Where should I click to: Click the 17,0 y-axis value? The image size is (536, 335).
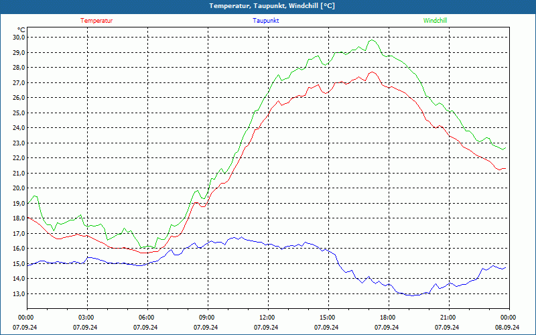19,233
